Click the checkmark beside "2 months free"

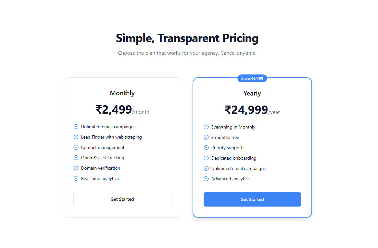[206, 137]
